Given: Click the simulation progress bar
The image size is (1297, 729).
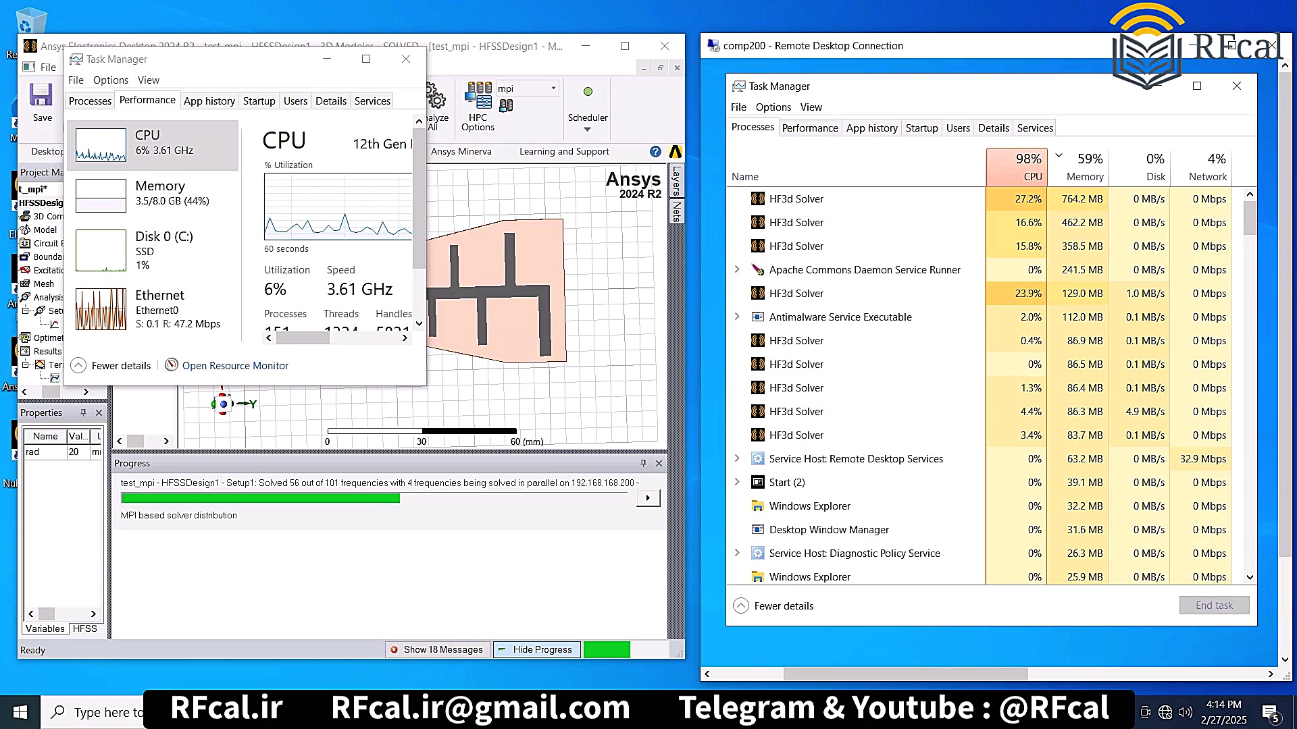Looking at the screenshot, I should click(375, 498).
